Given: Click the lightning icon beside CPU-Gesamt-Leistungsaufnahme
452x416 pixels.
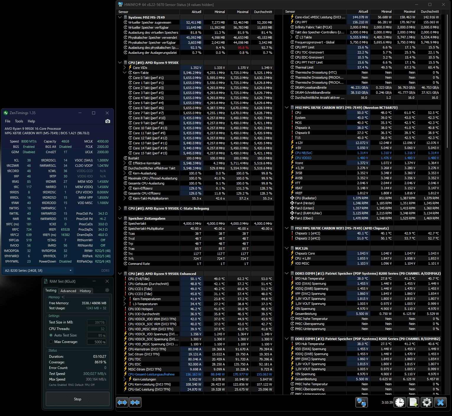Looking at the screenshot, I should (x=125, y=374).
